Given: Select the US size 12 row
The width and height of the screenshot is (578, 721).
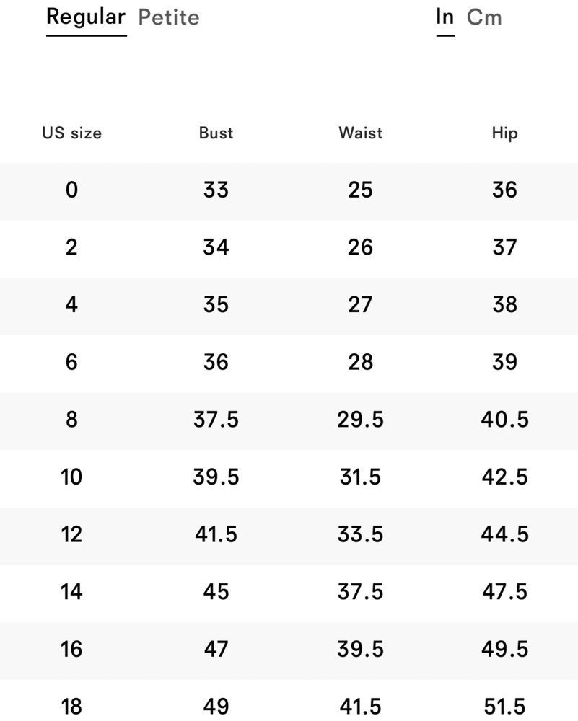Looking at the screenshot, I should (x=289, y=536).
